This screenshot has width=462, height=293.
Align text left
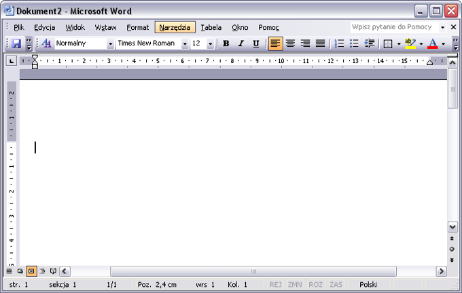point(275,43)
